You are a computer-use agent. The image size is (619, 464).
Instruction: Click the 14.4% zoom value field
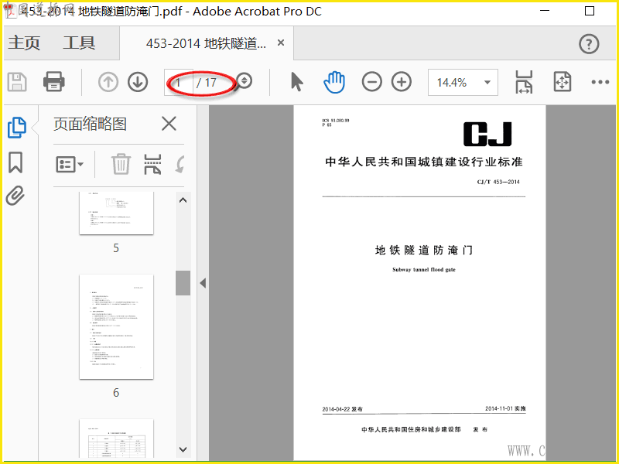pos(452,83)
